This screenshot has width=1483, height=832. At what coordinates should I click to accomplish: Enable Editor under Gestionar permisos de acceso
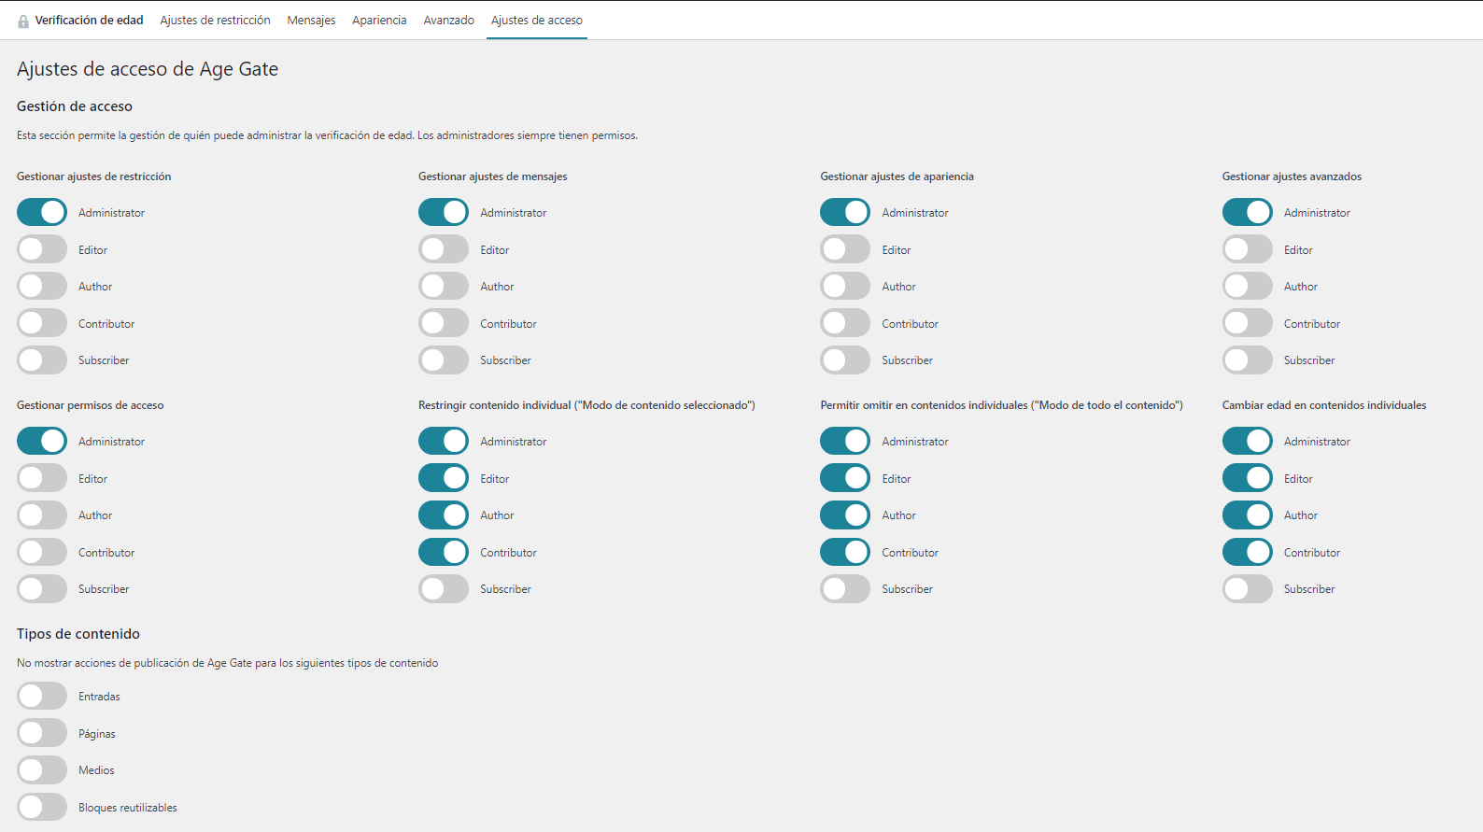click(42, 478)
